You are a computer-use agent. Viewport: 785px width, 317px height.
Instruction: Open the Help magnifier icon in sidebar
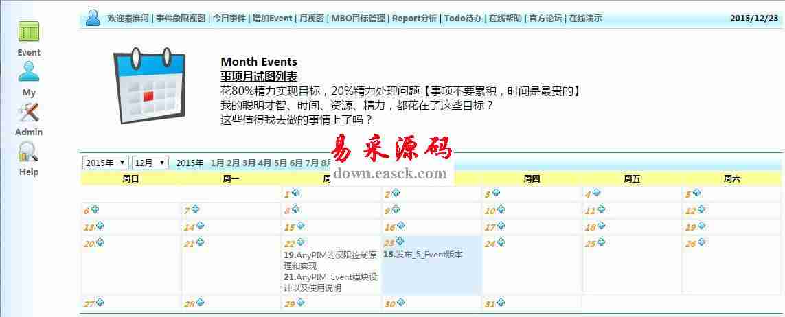[x=29, y=152]
